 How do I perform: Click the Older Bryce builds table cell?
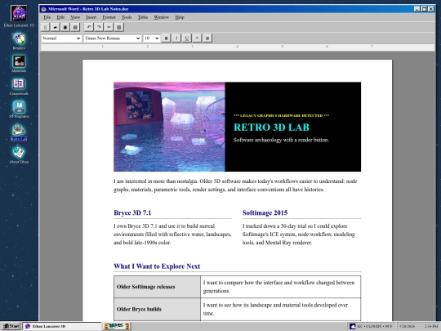pyautogui.click(x=157, y=309)
